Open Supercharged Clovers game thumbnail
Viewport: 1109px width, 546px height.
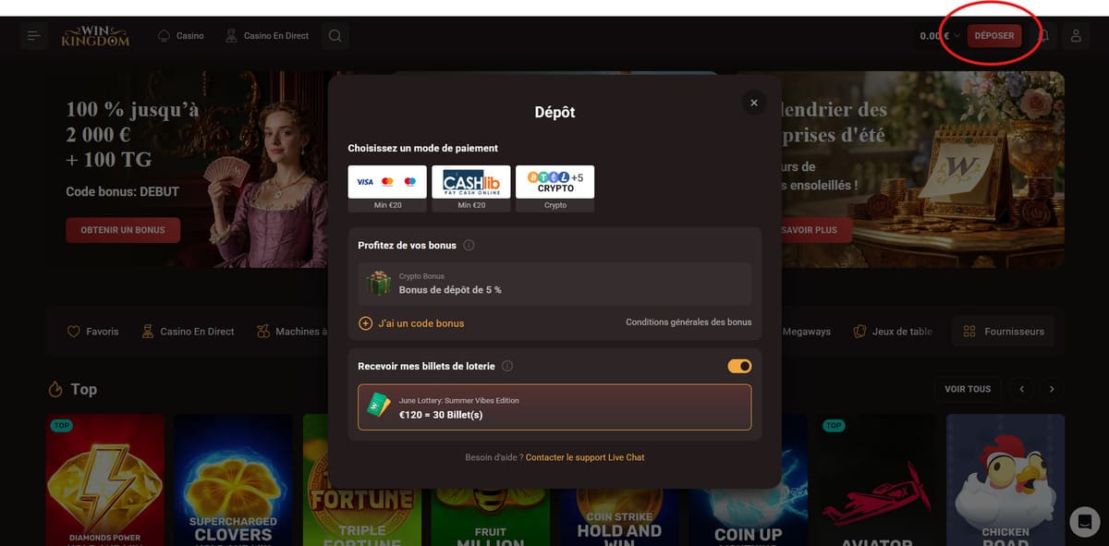pyautogui.click(x=233, y=479)
